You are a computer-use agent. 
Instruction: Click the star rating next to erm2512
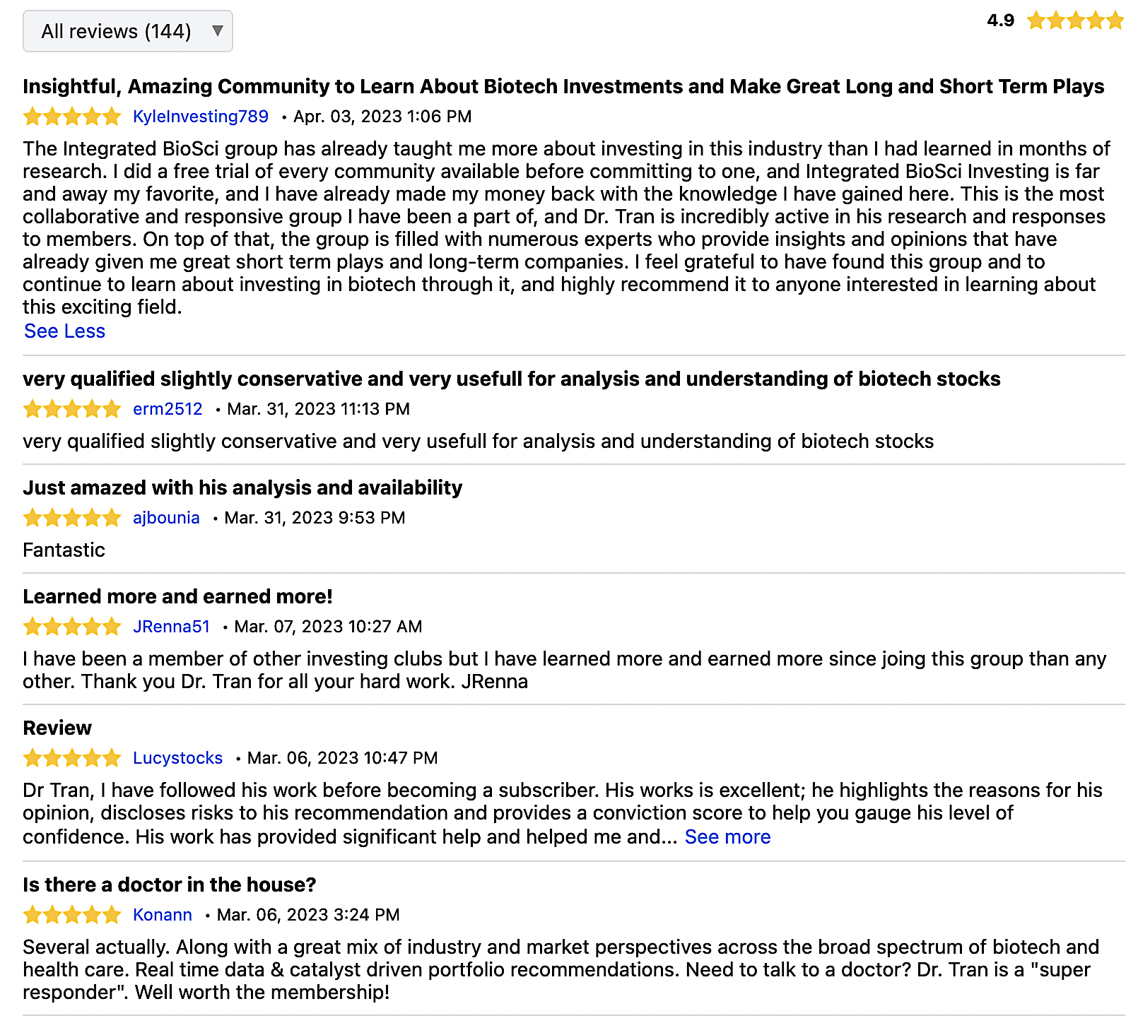click(72, 409)
